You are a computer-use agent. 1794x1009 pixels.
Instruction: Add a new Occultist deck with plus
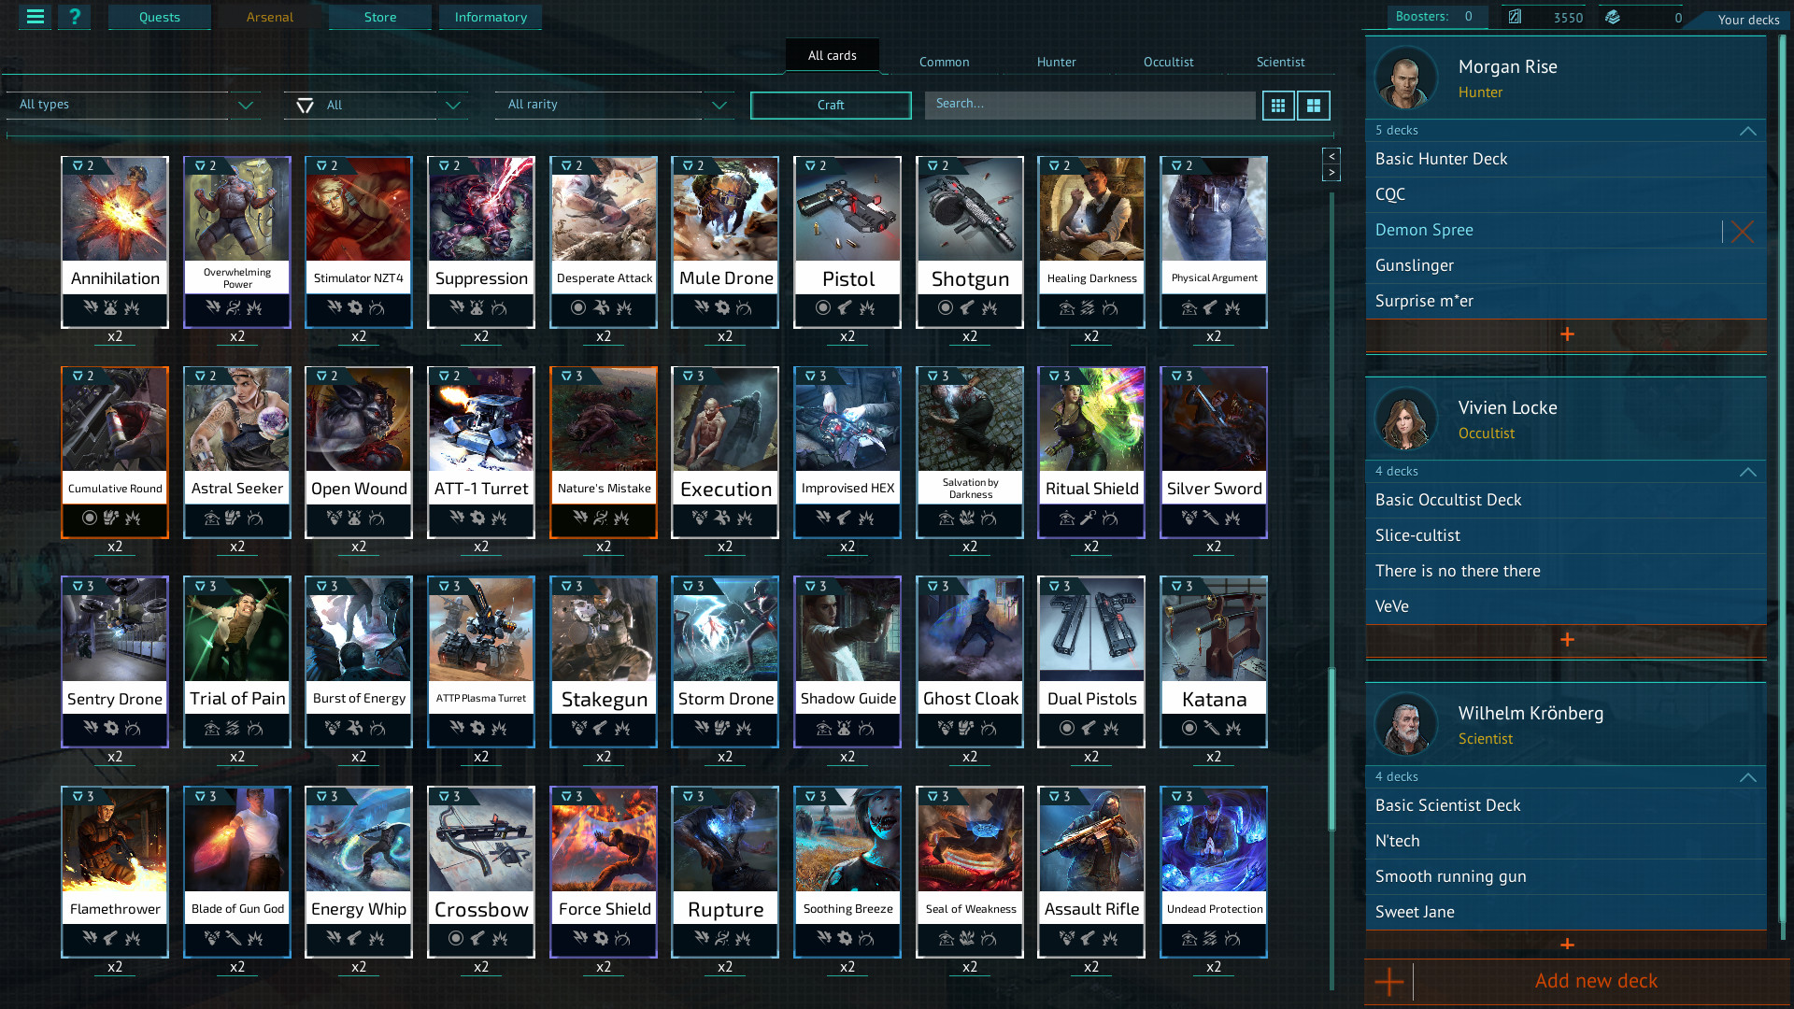coord(1567,640)
